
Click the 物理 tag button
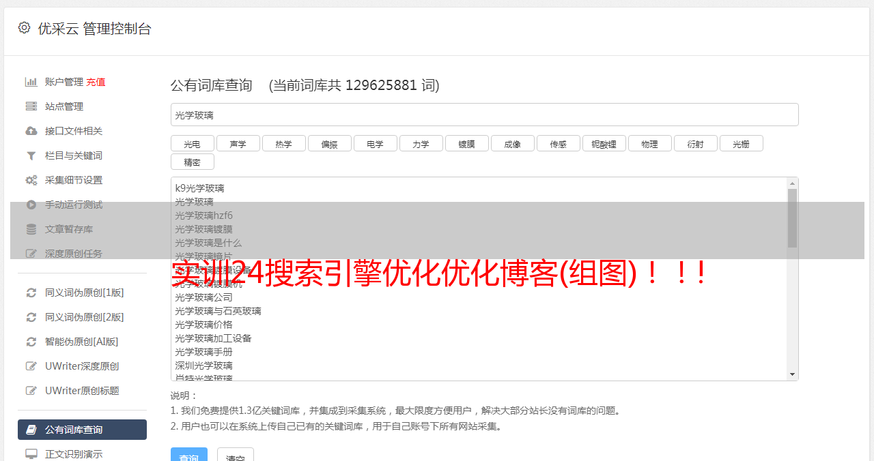click(649, 144)
